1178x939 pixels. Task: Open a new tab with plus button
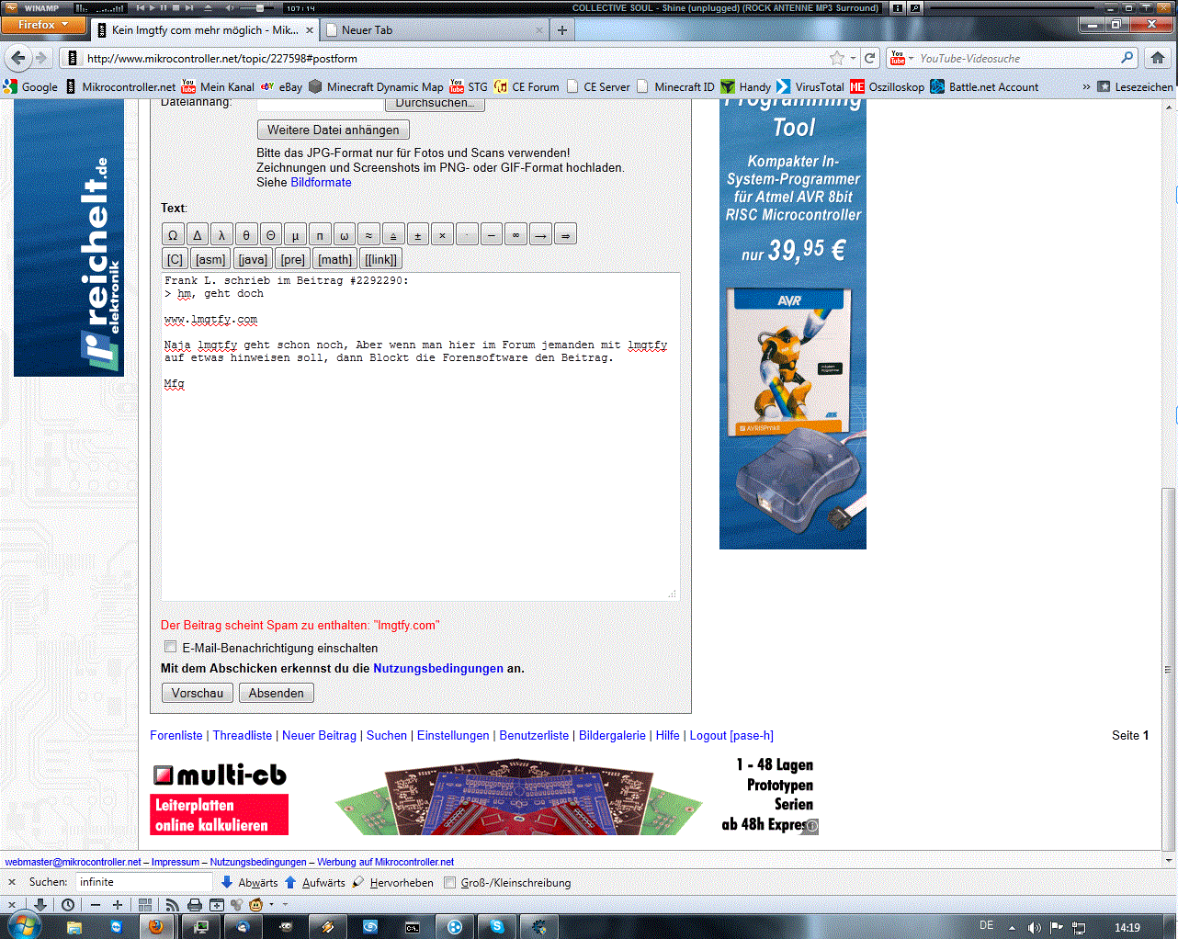click(x=562, y=29)
